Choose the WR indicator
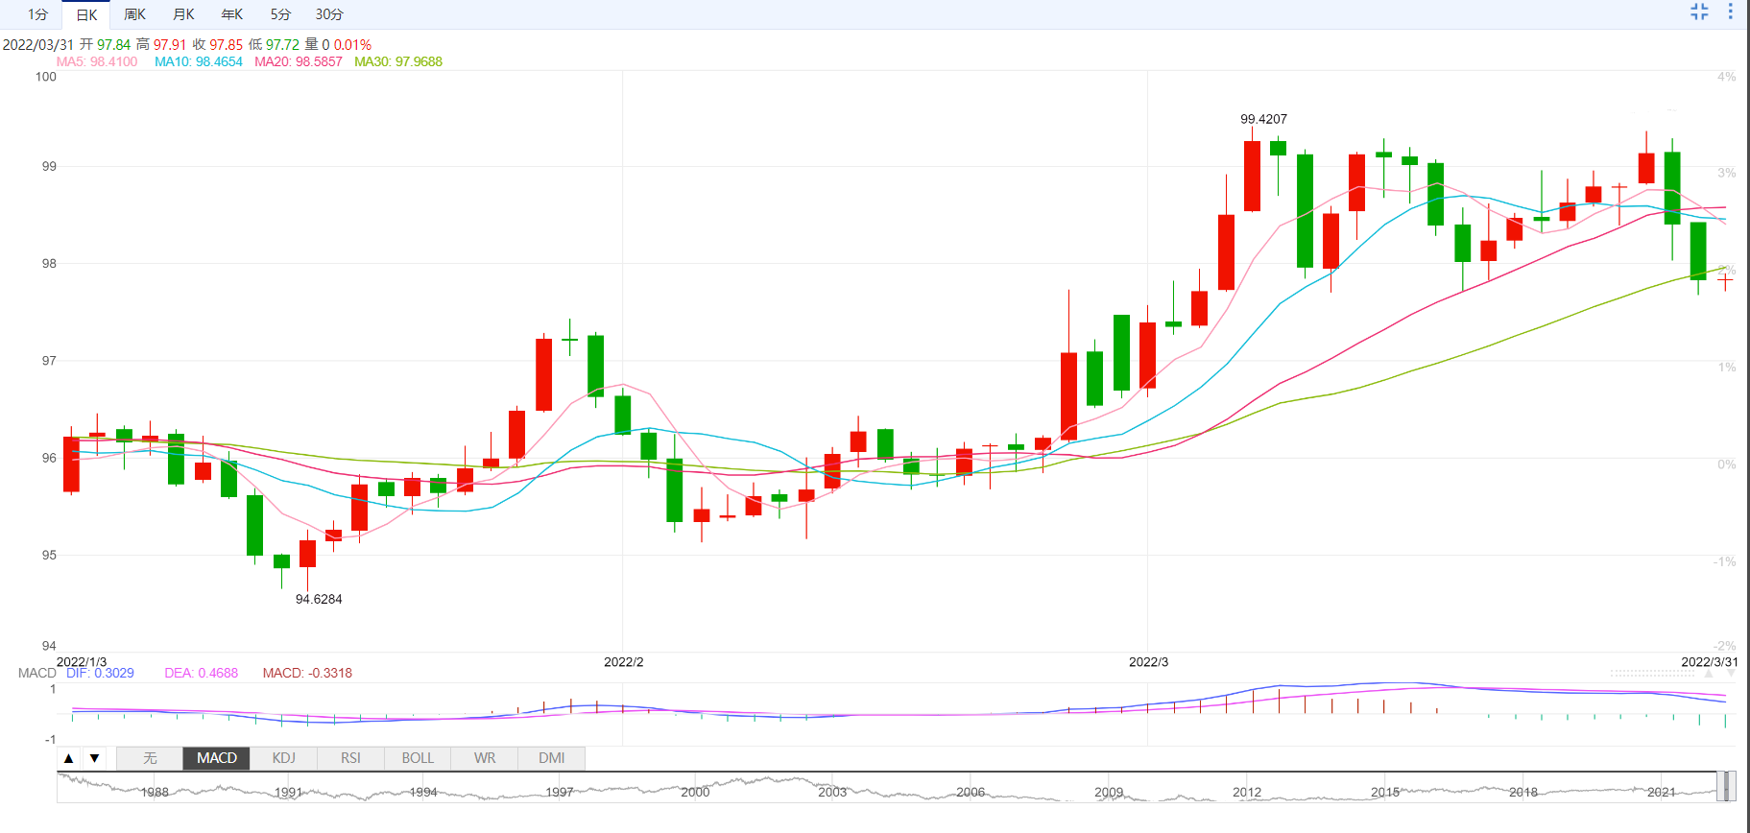 485,758
